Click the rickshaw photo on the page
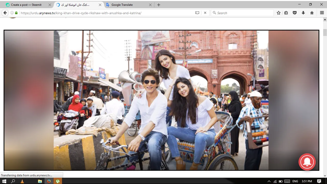The image size is (327, 184). click(161, 100)
